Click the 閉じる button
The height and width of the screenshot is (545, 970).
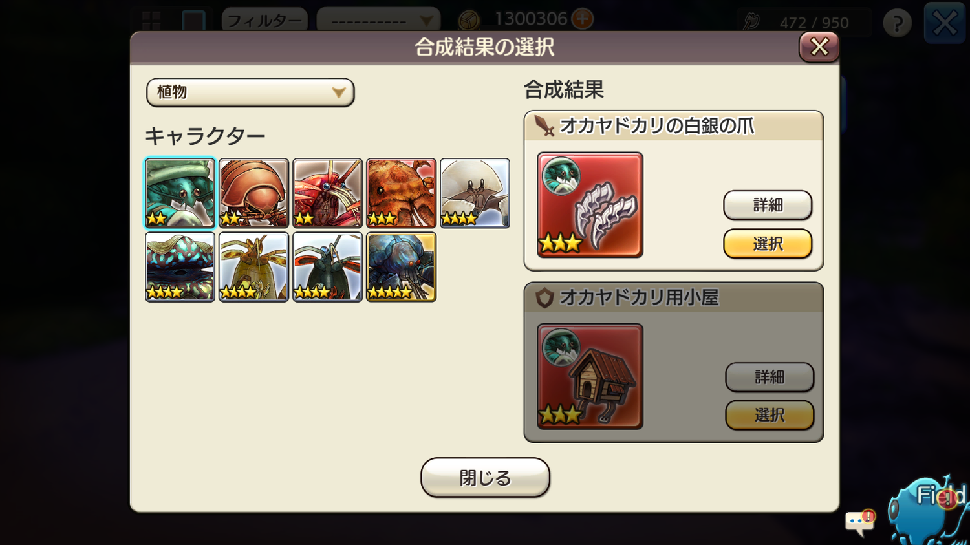tap(485, 478)
